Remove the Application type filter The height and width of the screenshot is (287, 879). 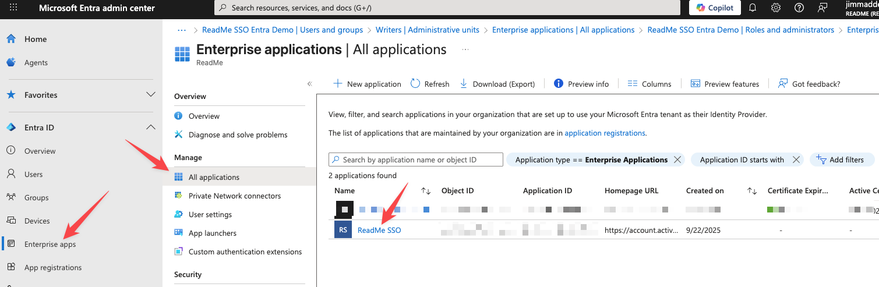(x=677, y=160)
